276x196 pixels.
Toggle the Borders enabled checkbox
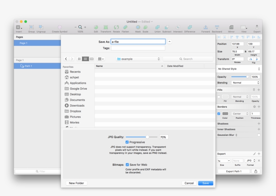coord(219,114)
